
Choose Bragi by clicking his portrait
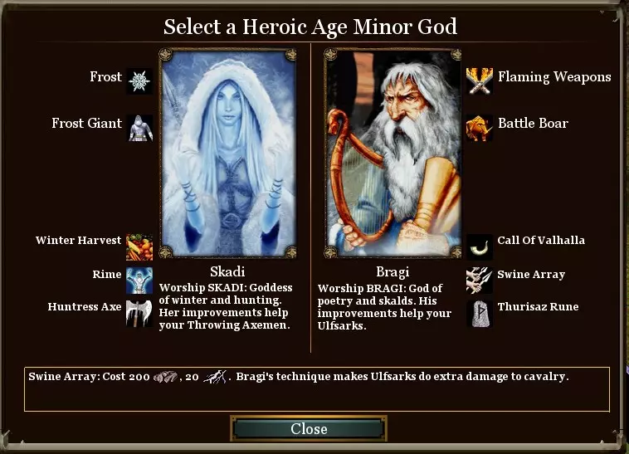click(393, 154)
